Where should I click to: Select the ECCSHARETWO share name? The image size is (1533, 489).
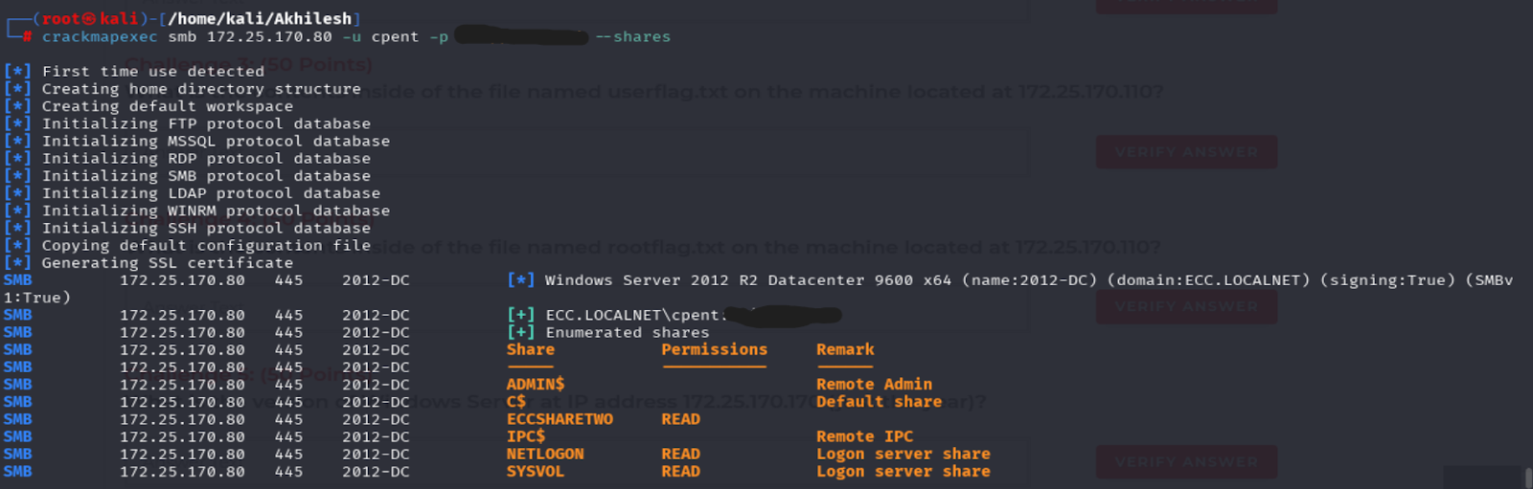(560, 419)
